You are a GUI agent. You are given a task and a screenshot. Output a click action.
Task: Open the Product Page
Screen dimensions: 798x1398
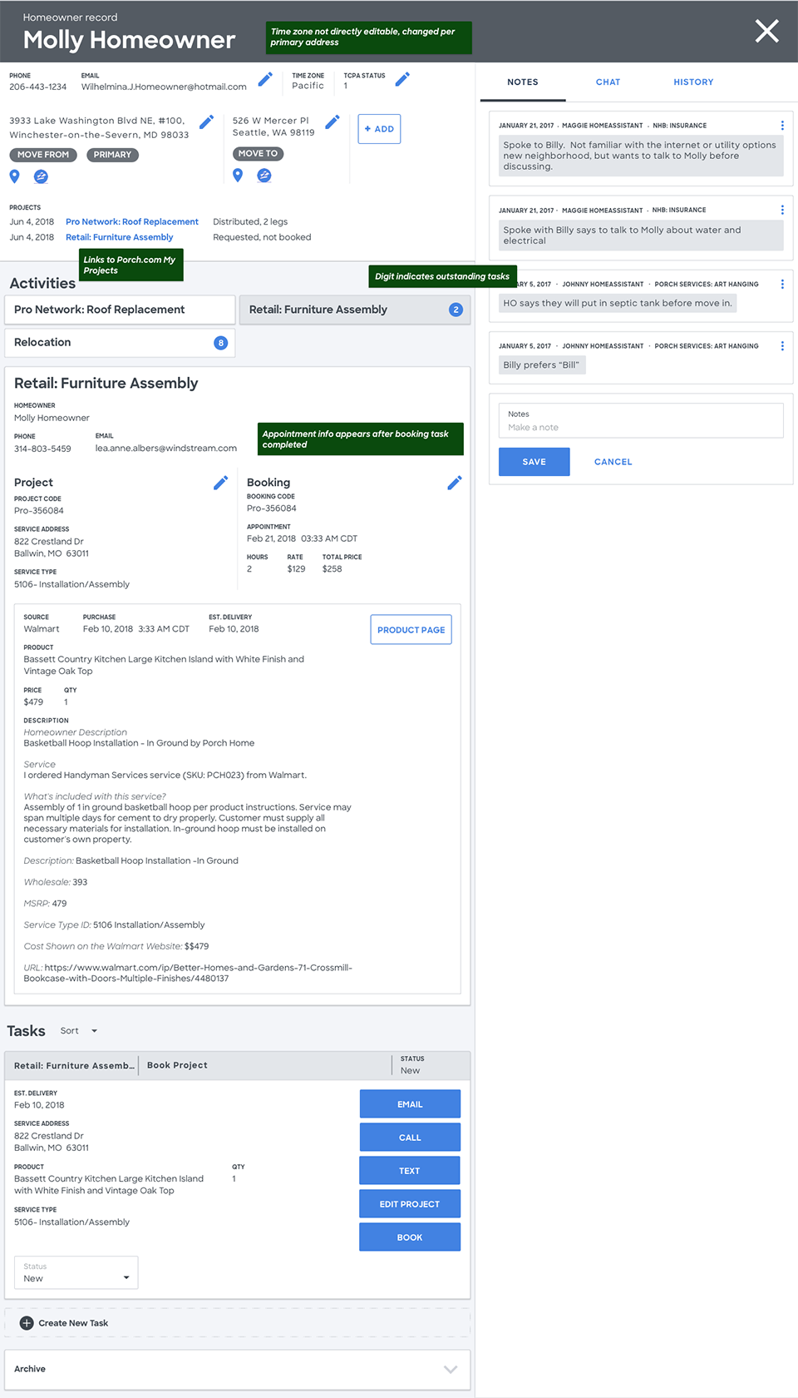pos(411,630)
